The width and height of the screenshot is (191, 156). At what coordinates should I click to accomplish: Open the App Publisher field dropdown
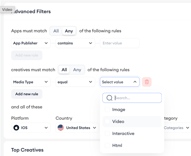coord(31,43)
